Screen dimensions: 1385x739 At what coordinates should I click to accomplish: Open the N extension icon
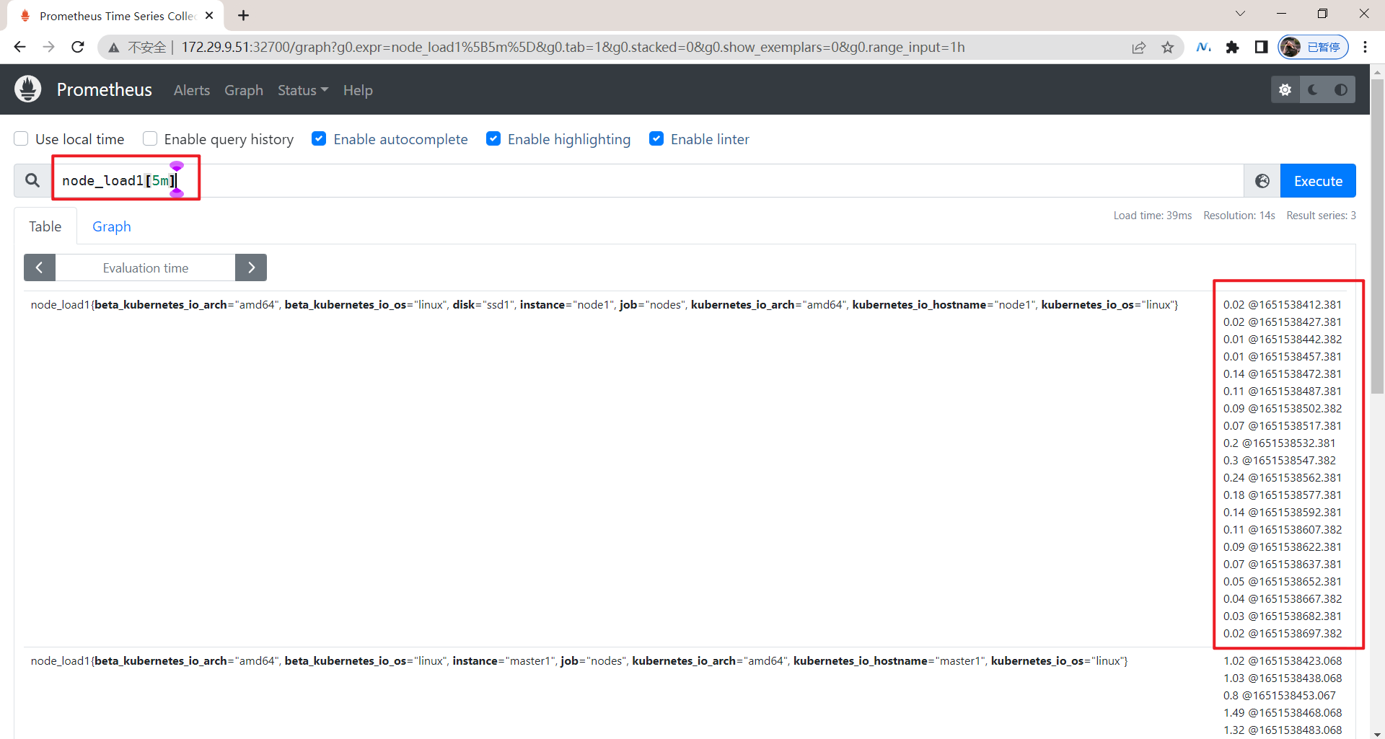tap(1204, 47)
